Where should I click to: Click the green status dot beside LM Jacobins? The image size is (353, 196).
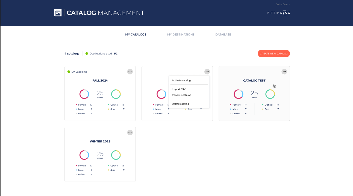69,72
